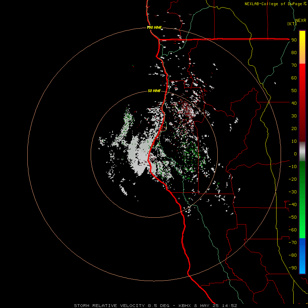The width and height of the screenshot is (308, 308).
Task: Click the '30' value on the velocity scale
Action: [294, 116]
